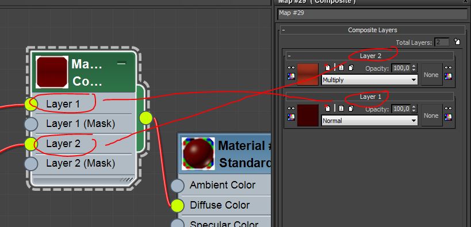This screenshot has height=227, width=471.
Task: Rename Layer 2 using the rename icon
Action: coord(341,68)
